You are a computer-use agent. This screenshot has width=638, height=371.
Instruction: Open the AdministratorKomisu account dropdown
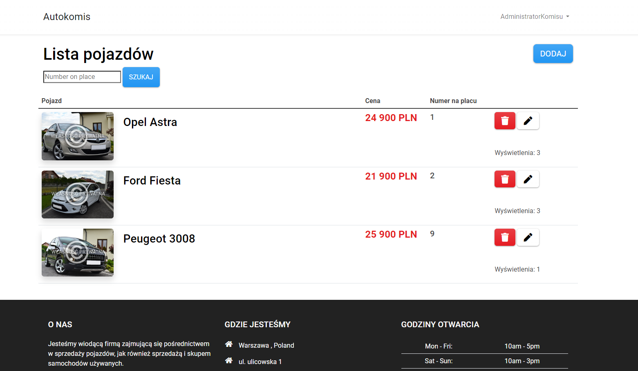pyautogui.click(x=535, y=17)
